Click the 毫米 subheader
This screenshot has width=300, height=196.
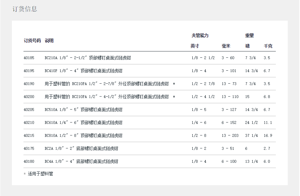(x=226, y=46)
